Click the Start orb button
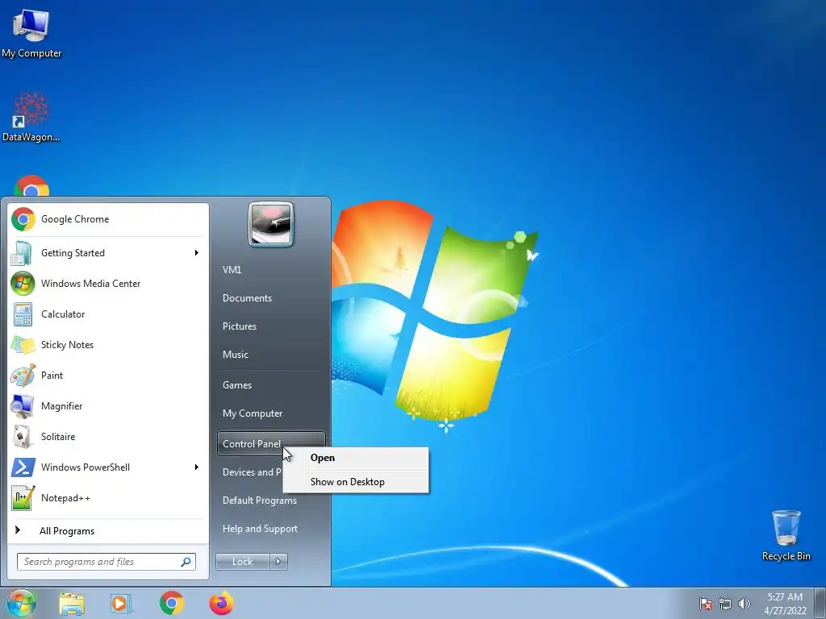This screenshot has width=826, height=619. pos(22,603)
